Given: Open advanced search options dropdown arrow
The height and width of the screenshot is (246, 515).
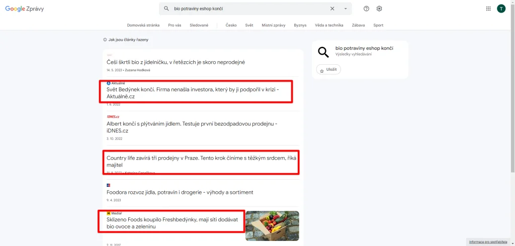Looking at the screenshot, I should coord(346,9).
